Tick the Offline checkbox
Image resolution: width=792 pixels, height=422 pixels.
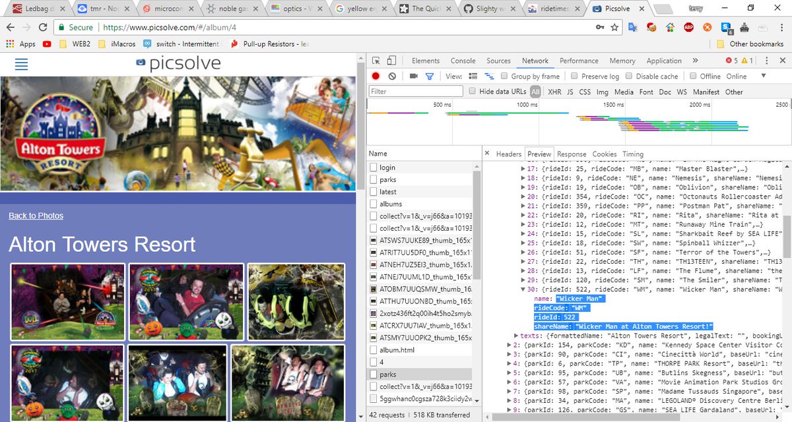pyautogui.click(x=693, y=76)
